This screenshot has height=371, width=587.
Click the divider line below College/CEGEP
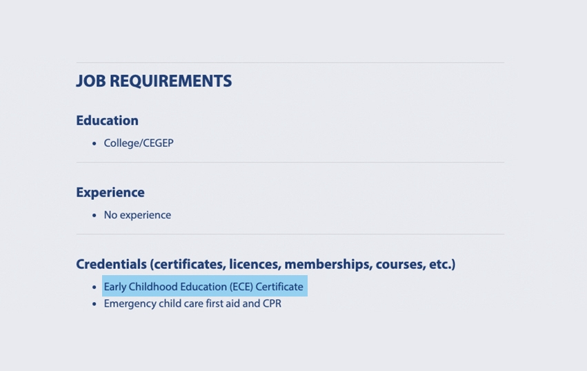(x=290, y=163)
